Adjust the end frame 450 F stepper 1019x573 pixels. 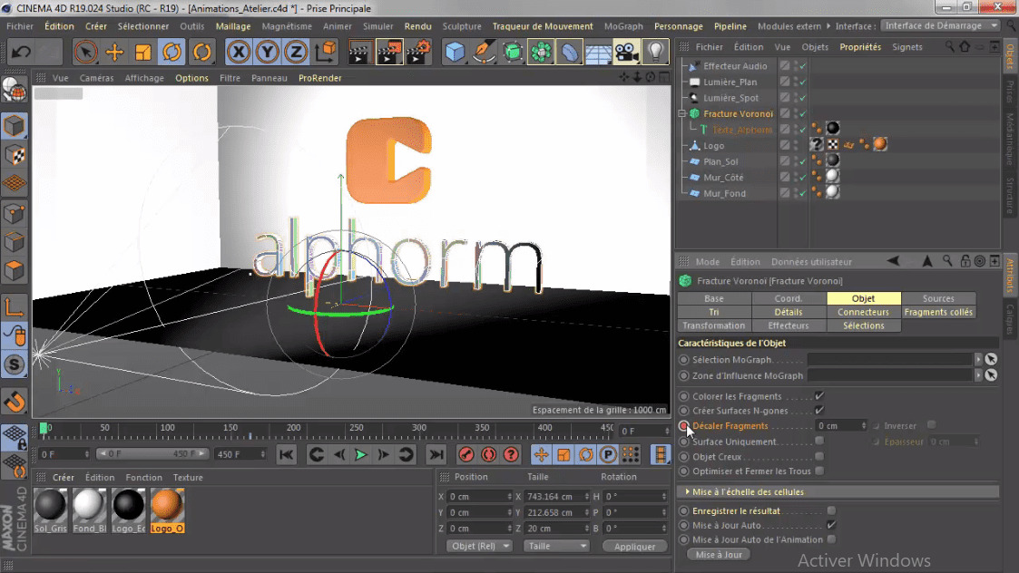(x=262, y=454)
